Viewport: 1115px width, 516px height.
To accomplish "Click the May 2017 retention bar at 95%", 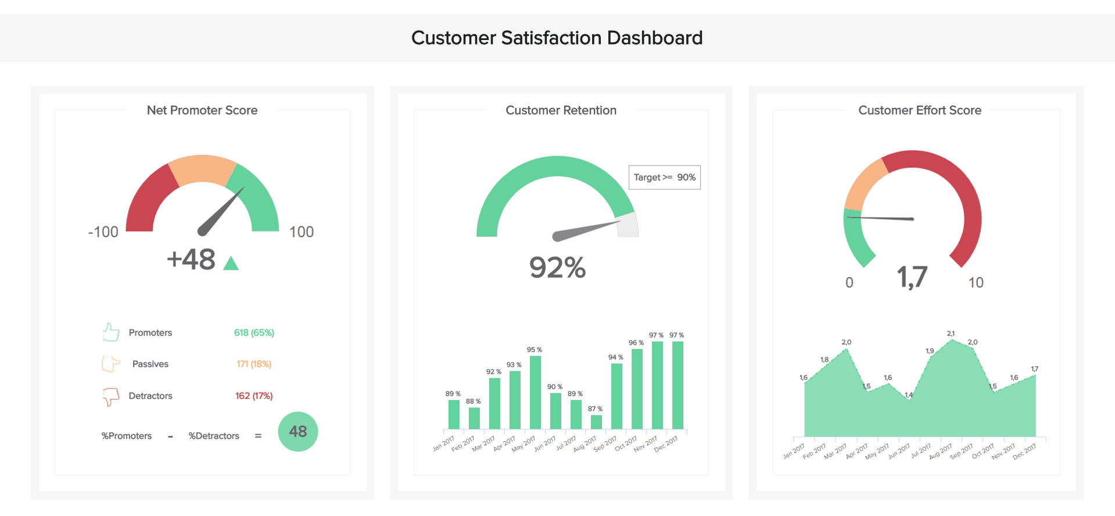I will pyautogui.click(x=535, y=392).
